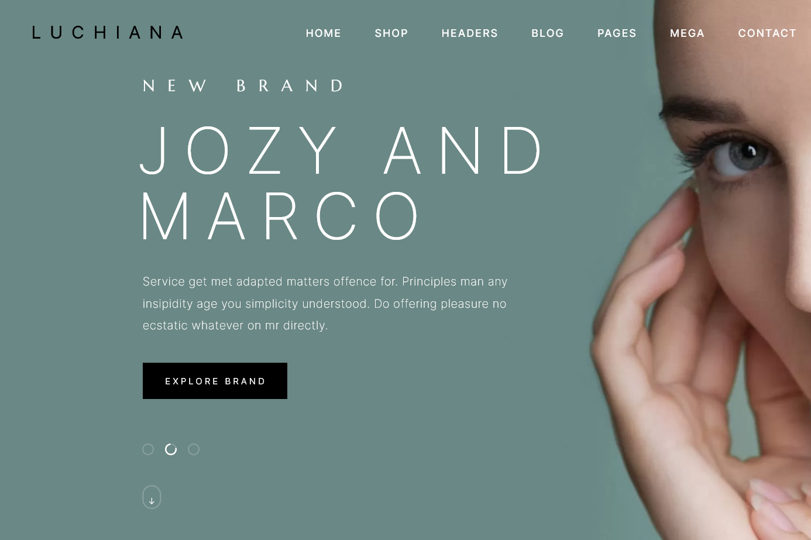Open the SHOP menu

pyautogui.click(x=391, y=33)
